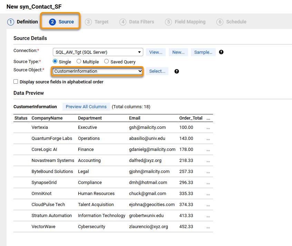The image size is (292, 246).
Task: Click the CompanyName column header
Action: pos(47,118)
